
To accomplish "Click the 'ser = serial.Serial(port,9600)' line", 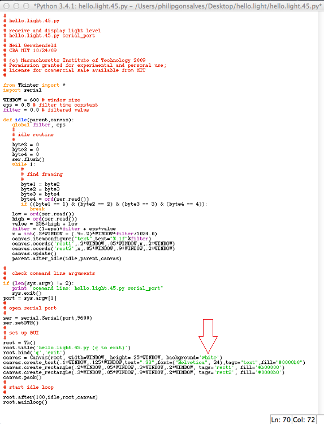I will [x=47, y=318].
